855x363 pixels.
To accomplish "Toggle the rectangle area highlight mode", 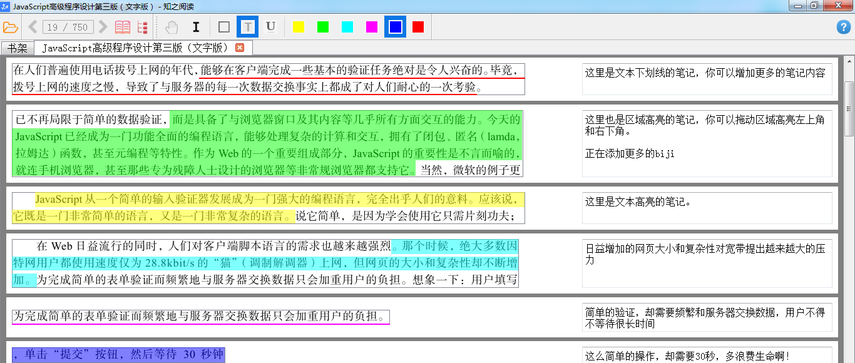I will [224, 27].
